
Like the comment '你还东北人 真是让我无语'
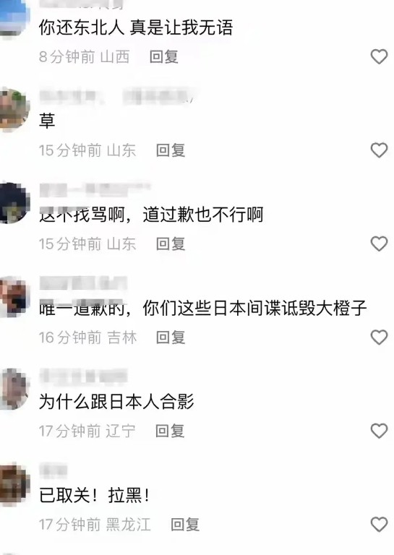pos(379,56)
